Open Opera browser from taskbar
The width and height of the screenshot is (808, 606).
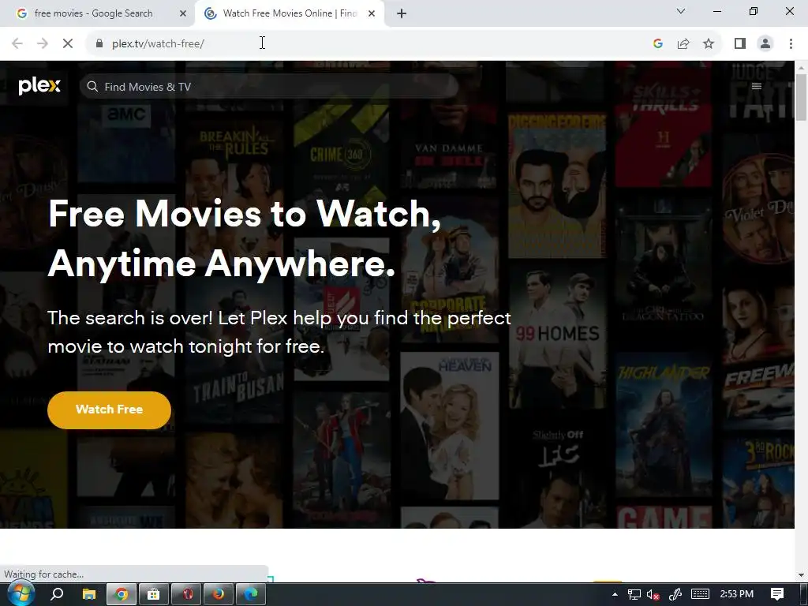(x=186, y=594)
